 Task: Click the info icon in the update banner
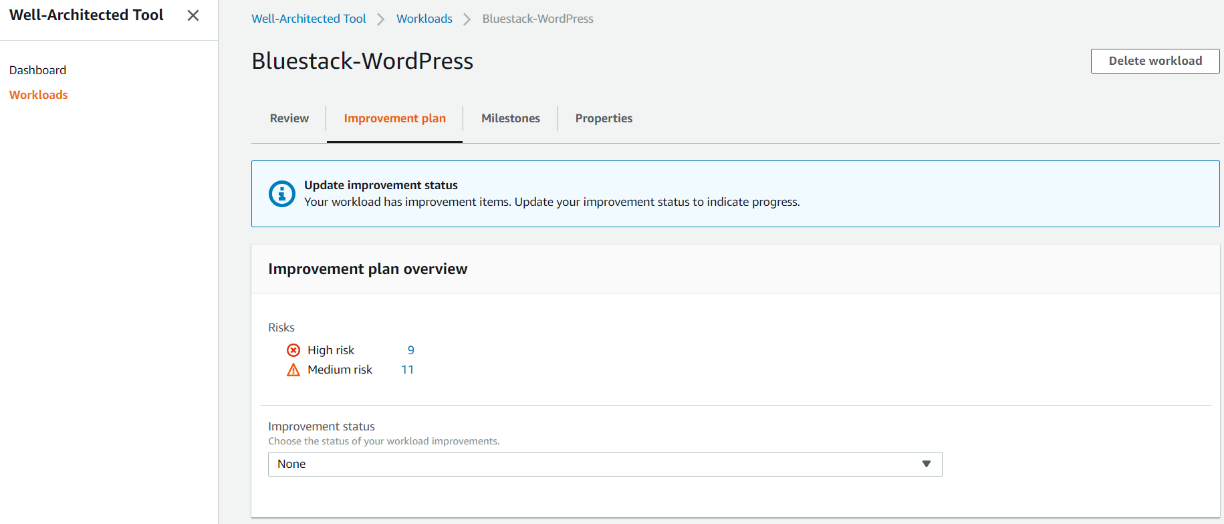tap(282, 194)
